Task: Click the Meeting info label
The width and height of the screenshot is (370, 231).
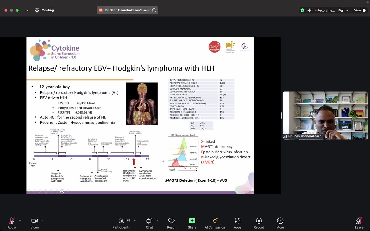Action: point(44,10)
